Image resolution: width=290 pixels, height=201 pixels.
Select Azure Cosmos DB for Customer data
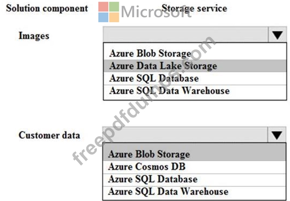194,166
